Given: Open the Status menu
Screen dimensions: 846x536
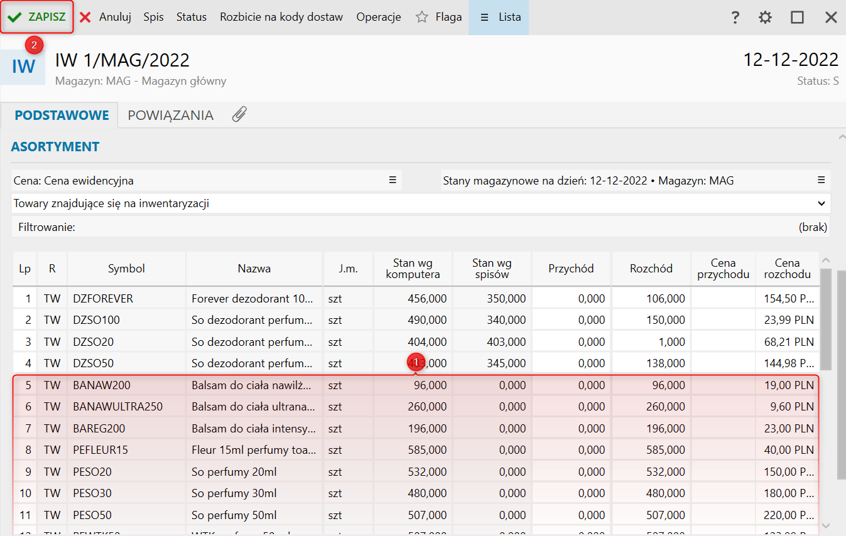Looking at the screenshot, I should 191,17.
